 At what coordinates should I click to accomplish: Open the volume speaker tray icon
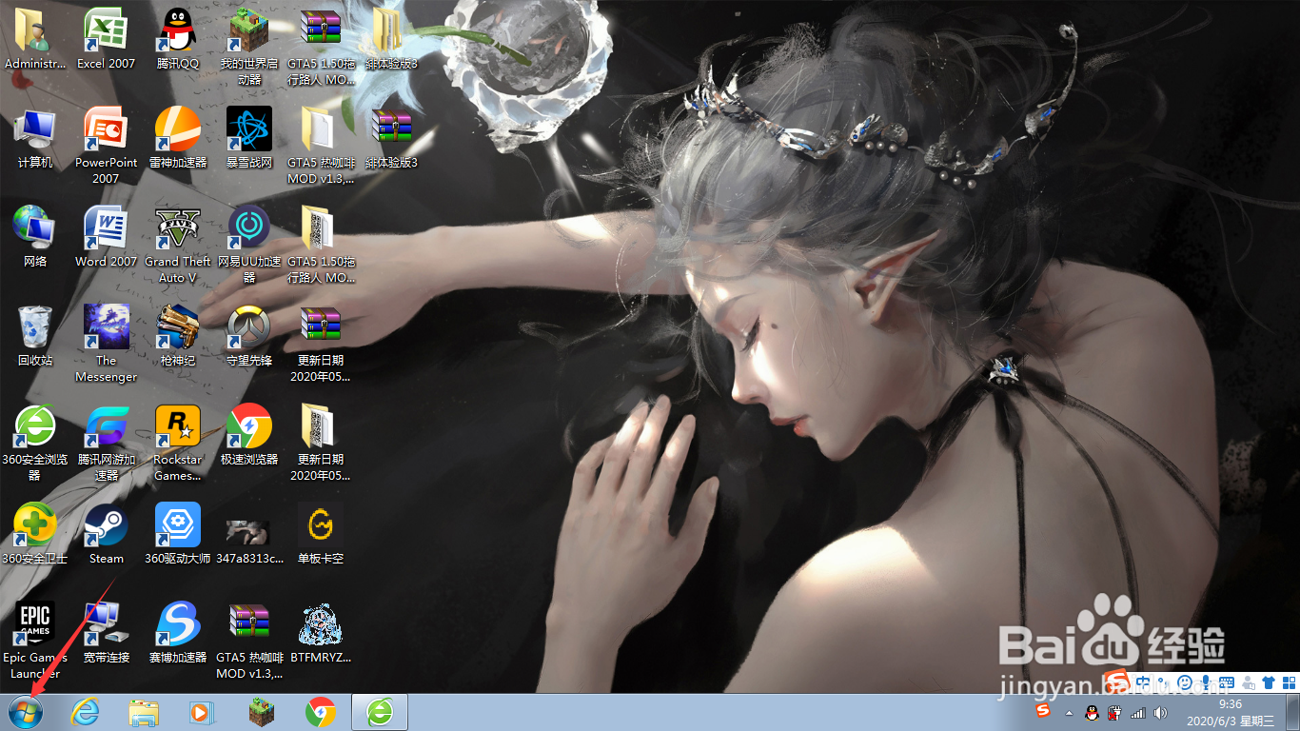click(1160, 712)
